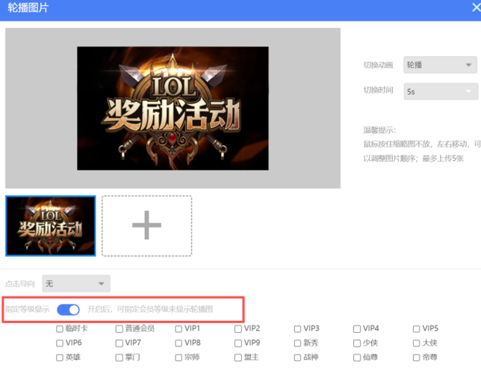Open the 切换动画 dropdown showing 轮播
The width and height of the screenshot is (481, 368).
click(440, 65)
